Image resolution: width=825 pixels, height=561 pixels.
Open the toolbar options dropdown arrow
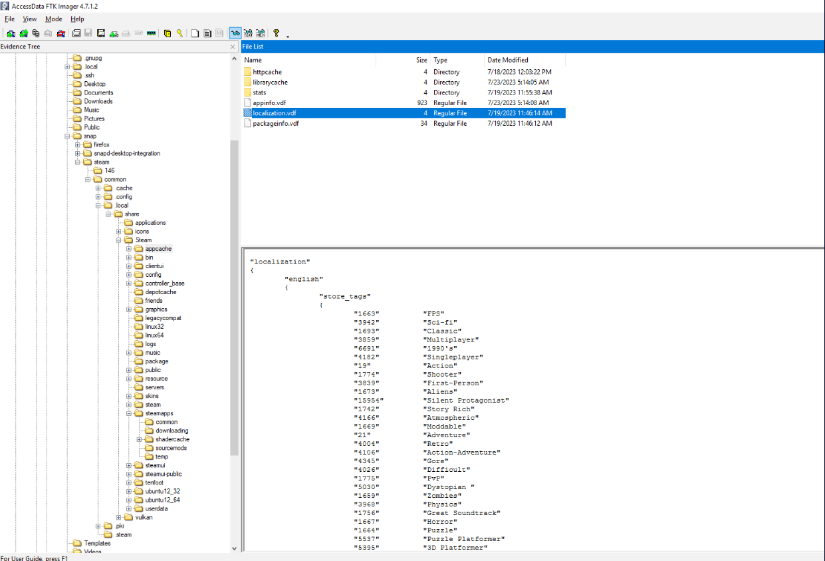(x=288, y=36)
